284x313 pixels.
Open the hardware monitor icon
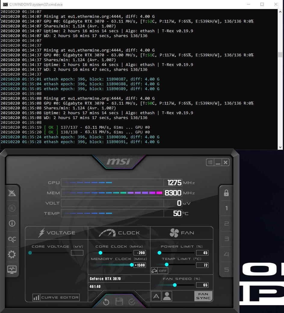click(x=12, y=270)
